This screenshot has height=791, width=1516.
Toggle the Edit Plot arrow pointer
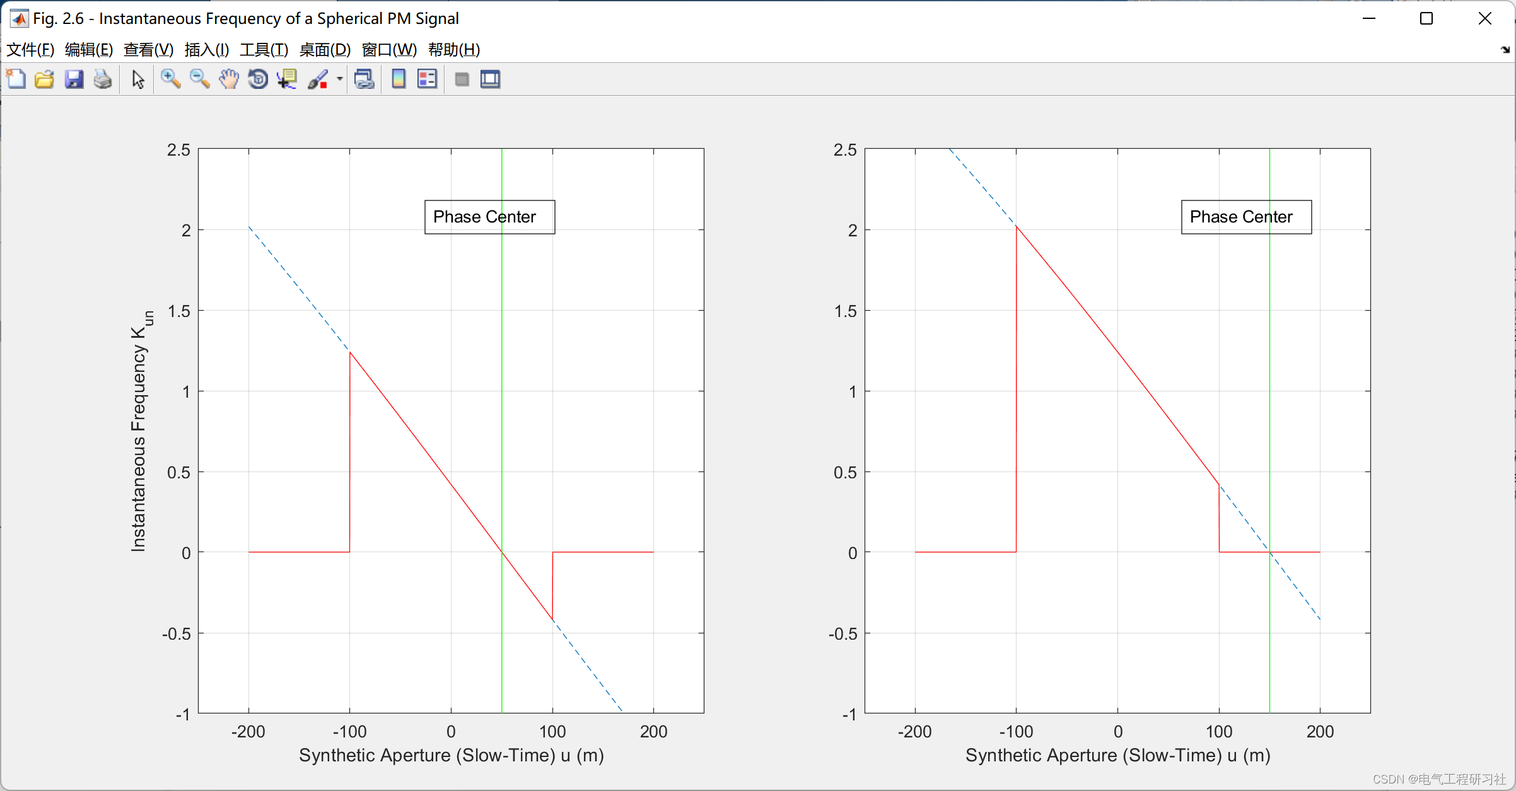coord(138,79)
